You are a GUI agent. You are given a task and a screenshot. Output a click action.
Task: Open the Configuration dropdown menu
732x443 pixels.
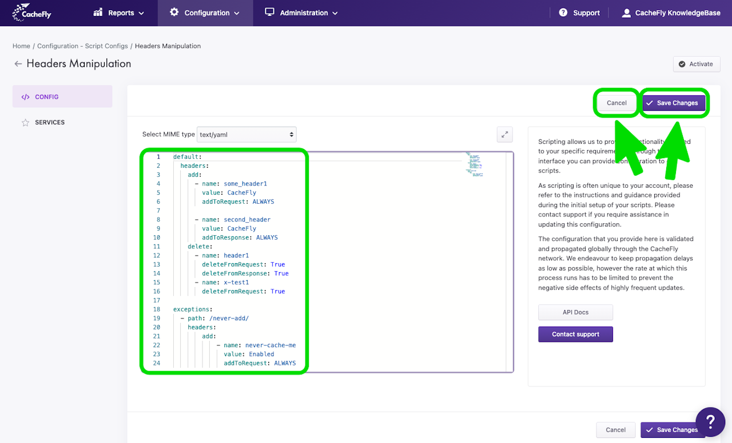pyautogui.click(x=205, y=13)
